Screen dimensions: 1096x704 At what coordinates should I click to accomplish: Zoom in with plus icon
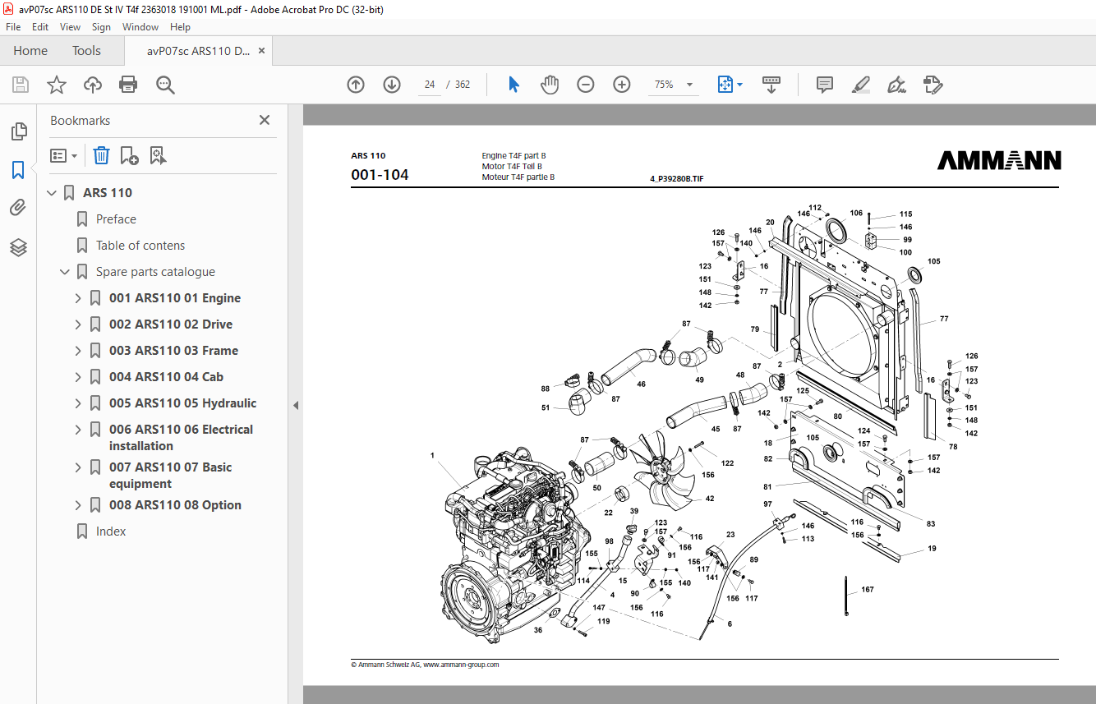coord(622,85)
